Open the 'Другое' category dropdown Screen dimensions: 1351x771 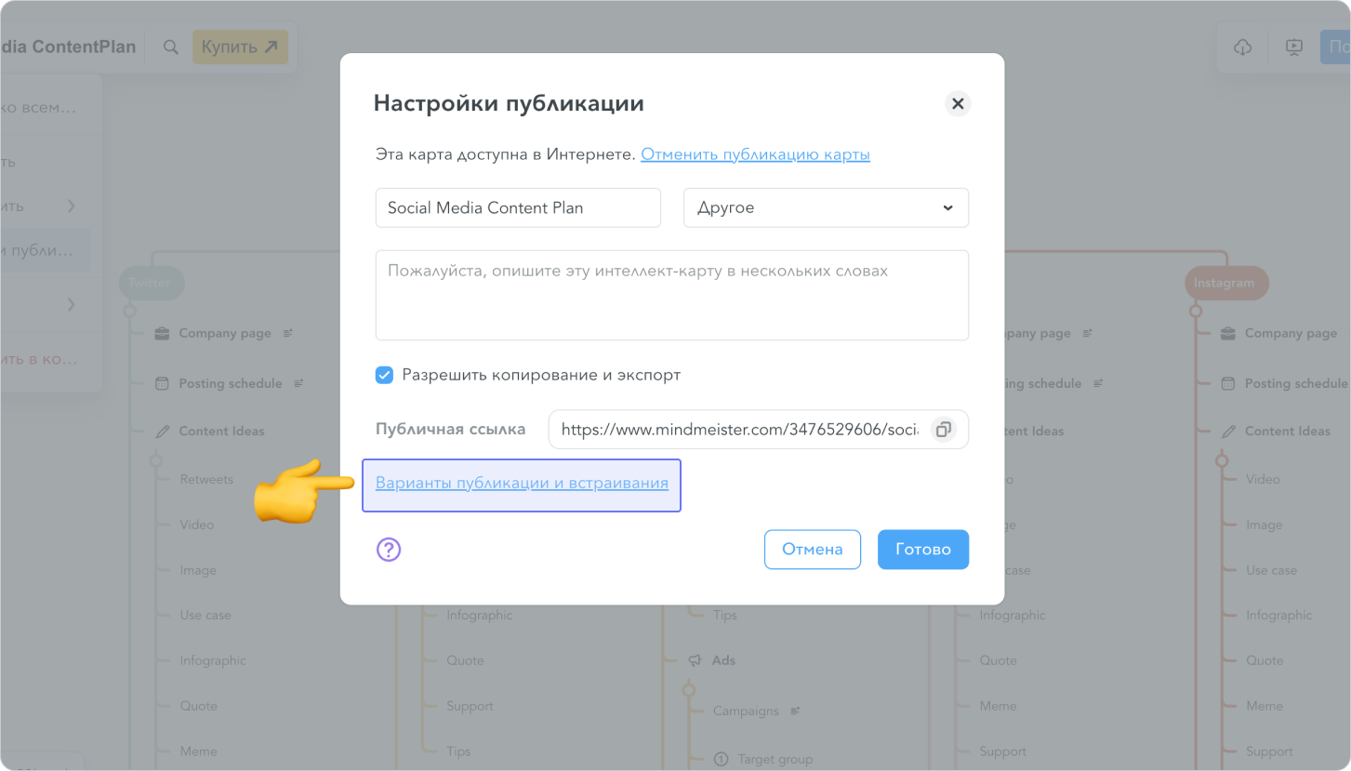point(826,207)
